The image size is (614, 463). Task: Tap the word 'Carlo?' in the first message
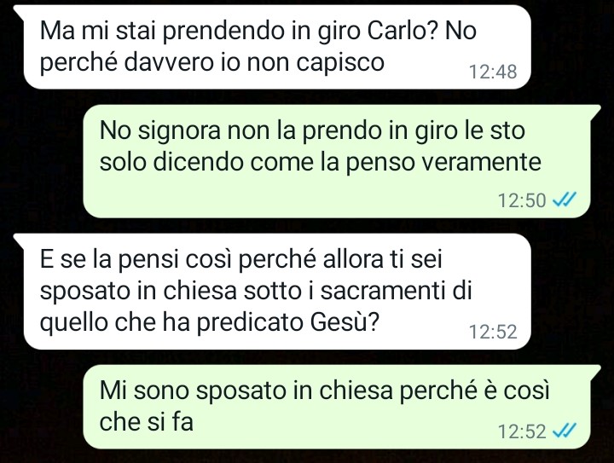[x=403, y=30]
